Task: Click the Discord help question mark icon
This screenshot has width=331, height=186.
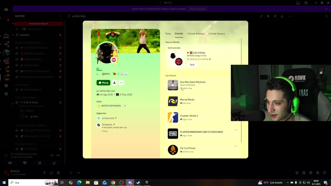Action: (x=306, y=3)
